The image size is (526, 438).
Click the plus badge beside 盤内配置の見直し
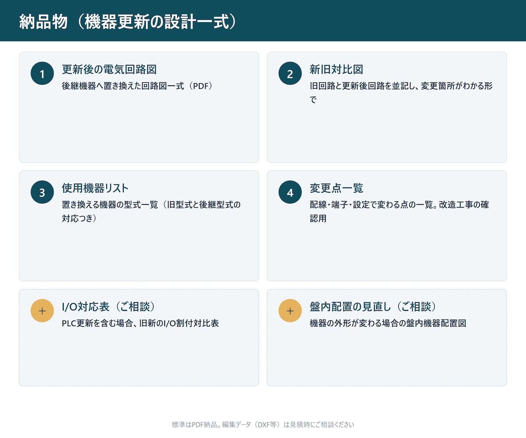tap(290, 311)
